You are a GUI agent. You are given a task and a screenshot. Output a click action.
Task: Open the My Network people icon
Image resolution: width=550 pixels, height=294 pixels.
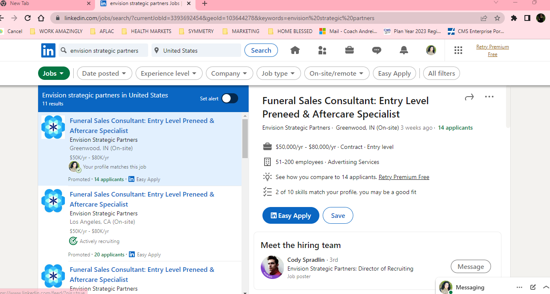click(322, 50)
